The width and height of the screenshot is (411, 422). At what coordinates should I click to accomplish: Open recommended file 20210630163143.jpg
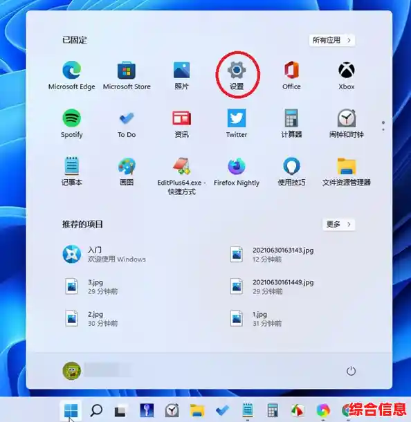click(272, 255)
